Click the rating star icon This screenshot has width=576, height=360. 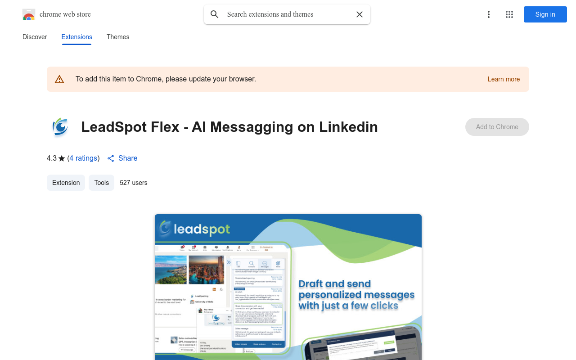(x=62, y=158)
